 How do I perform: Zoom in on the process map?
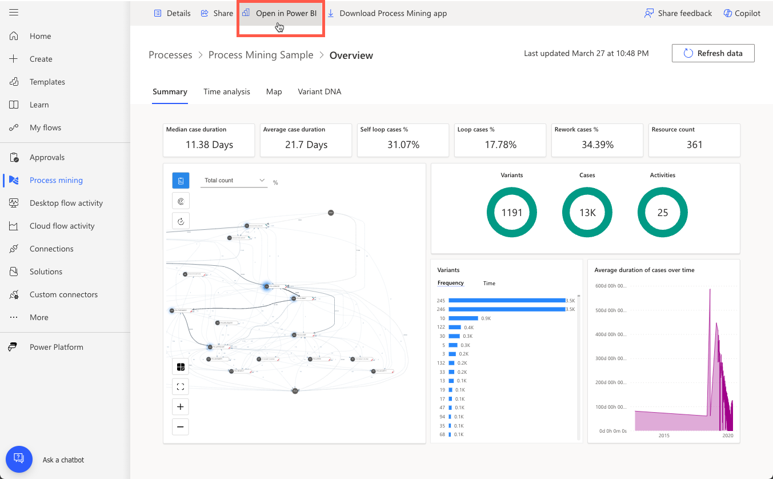pos(181,407)
